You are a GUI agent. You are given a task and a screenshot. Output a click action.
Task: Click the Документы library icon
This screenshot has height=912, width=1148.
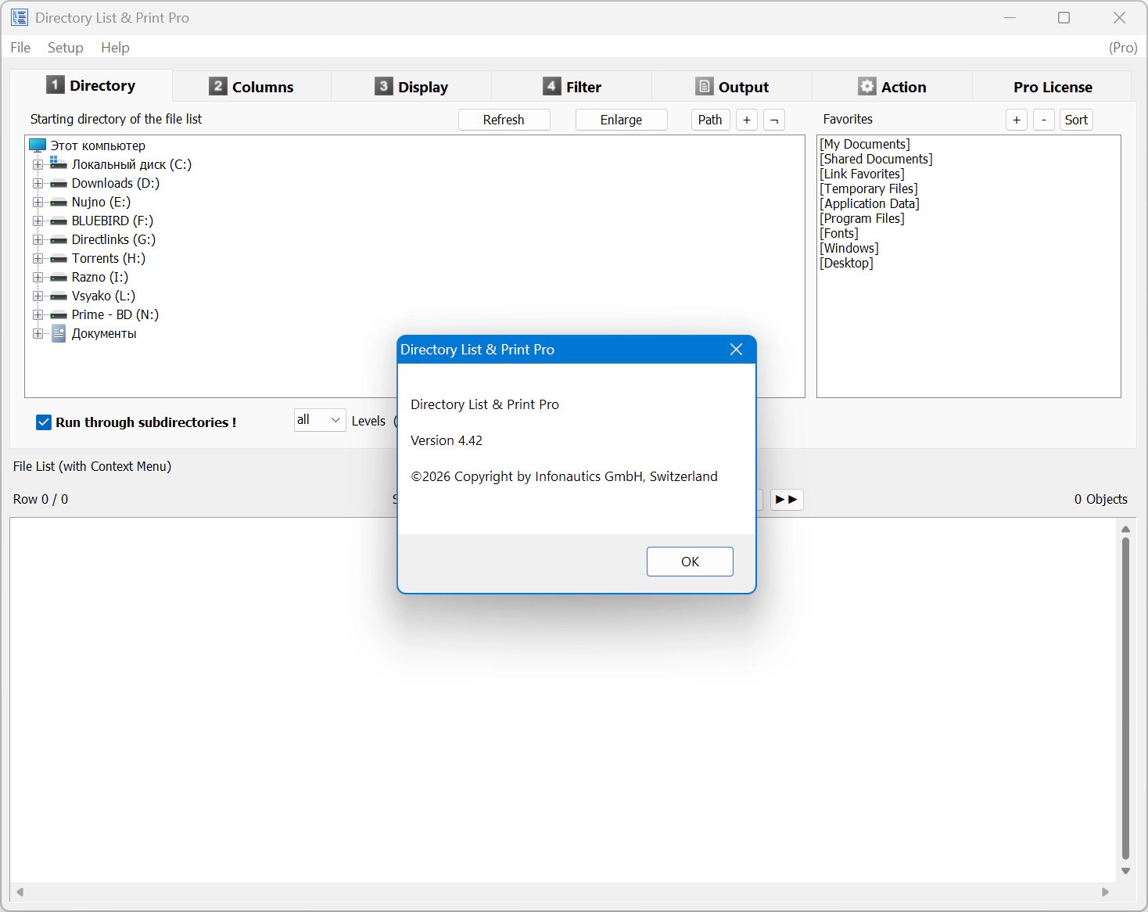[x=59, y=334]
